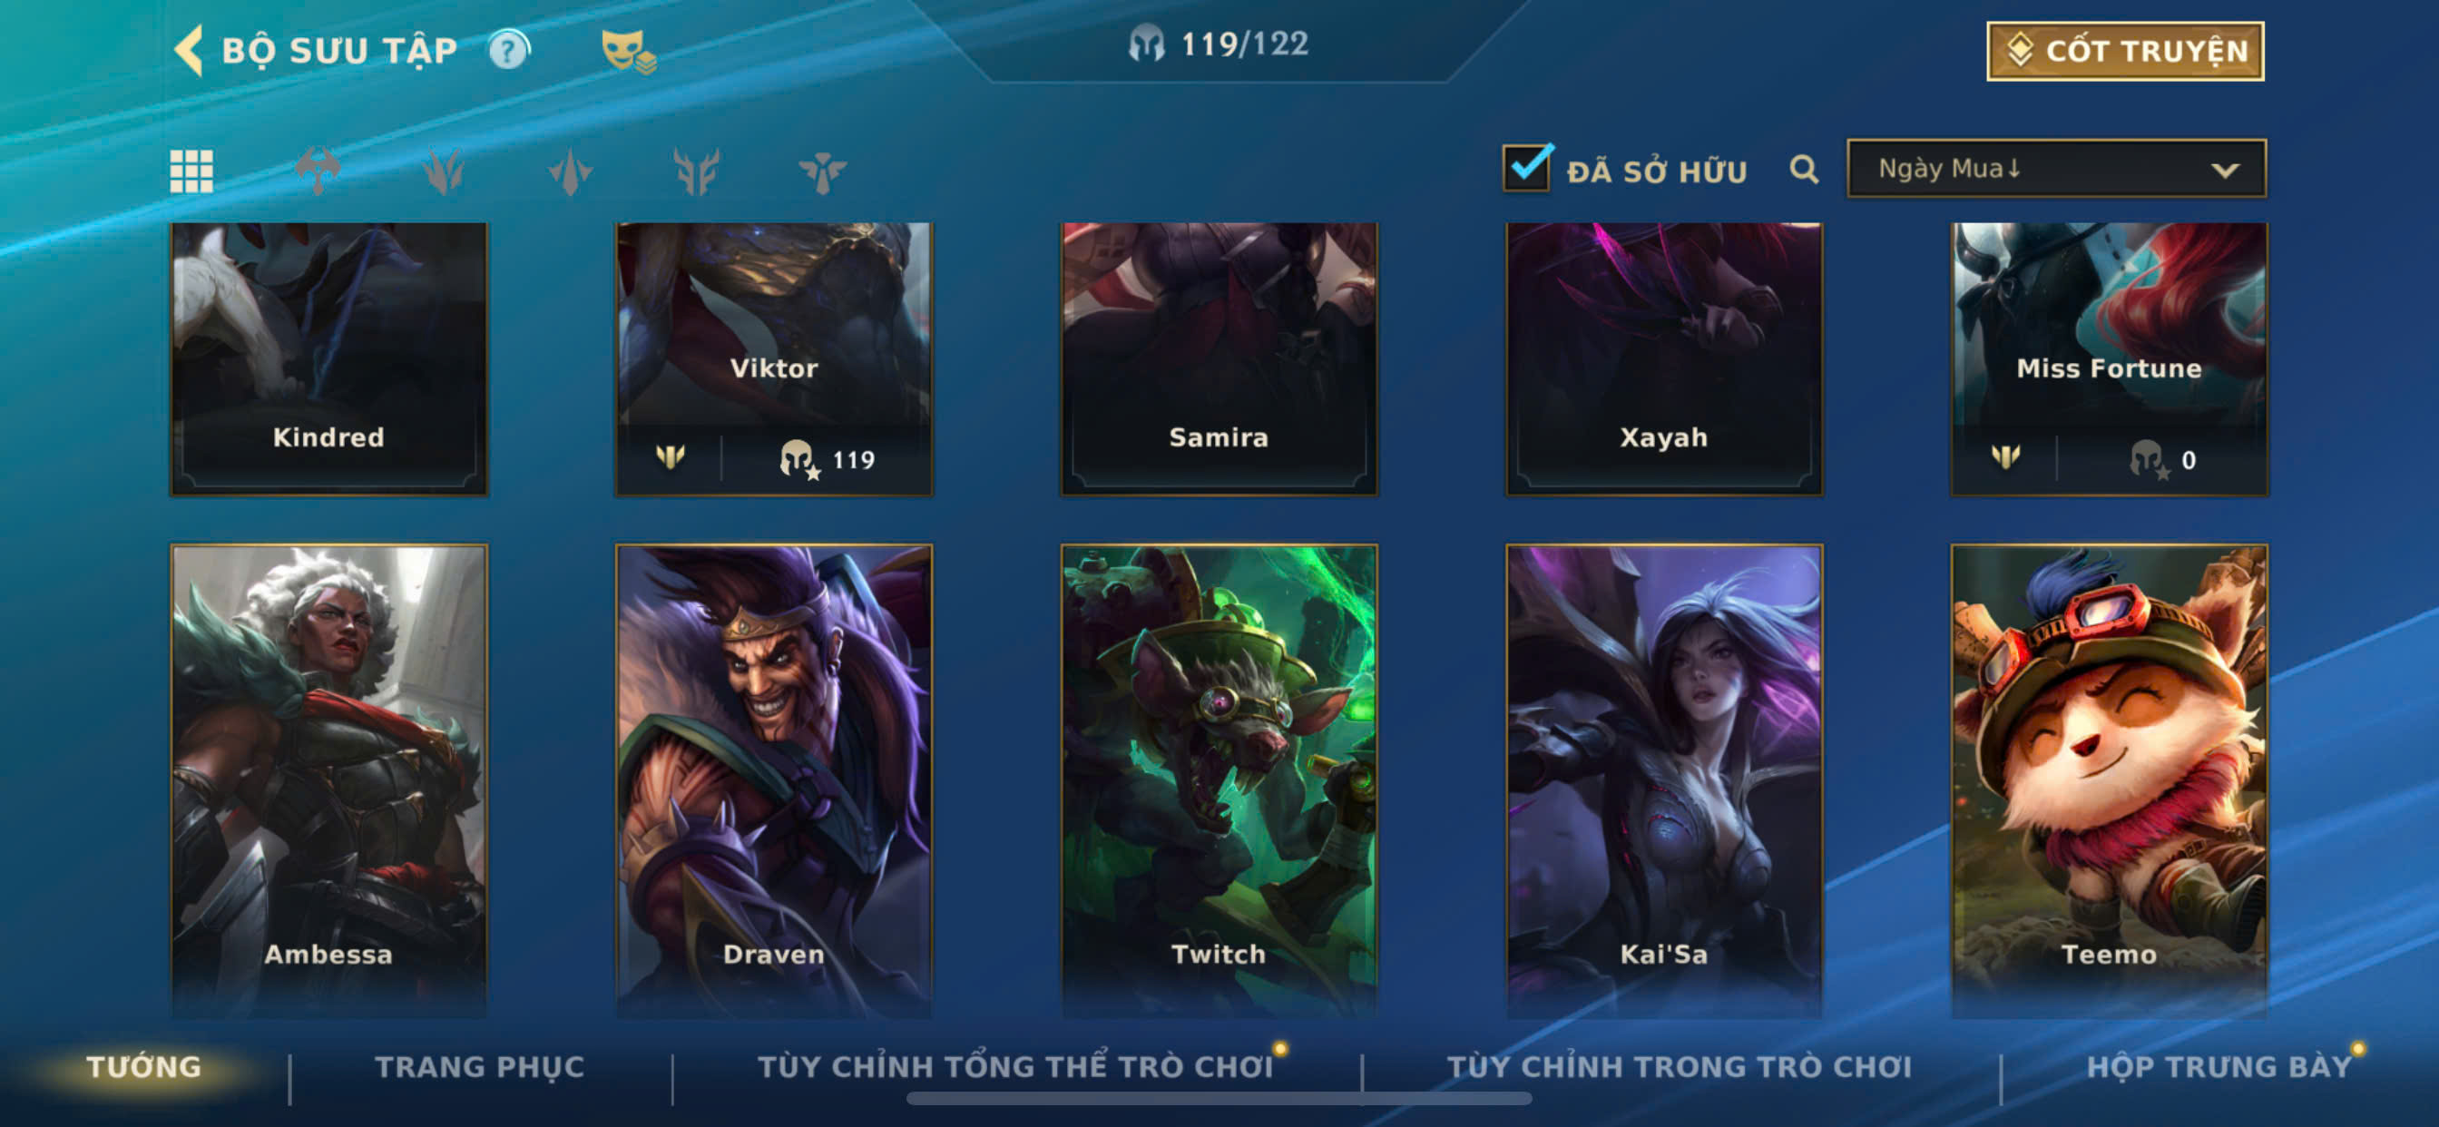Click the Cốt Truyện button

click(x=2125, y=51)
